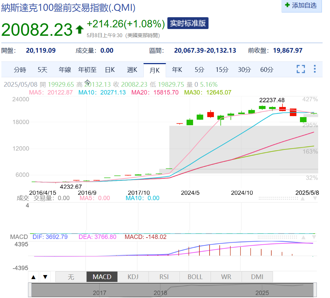
Task: Click the 22237.48 peak candlestick
Action: tap(282, 108)
